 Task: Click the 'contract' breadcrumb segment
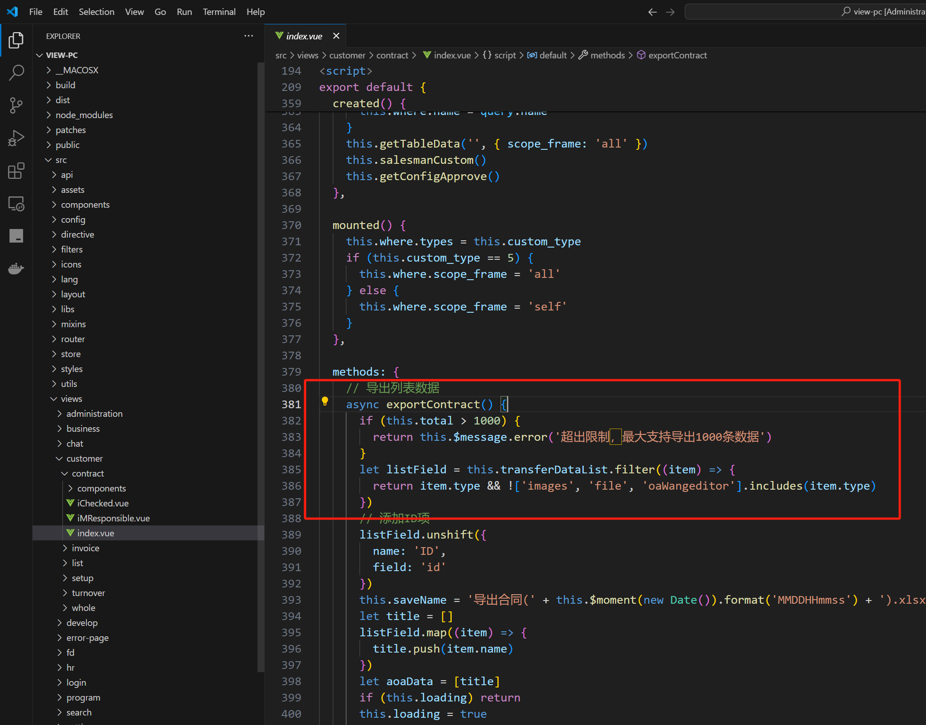pos(392,55)
